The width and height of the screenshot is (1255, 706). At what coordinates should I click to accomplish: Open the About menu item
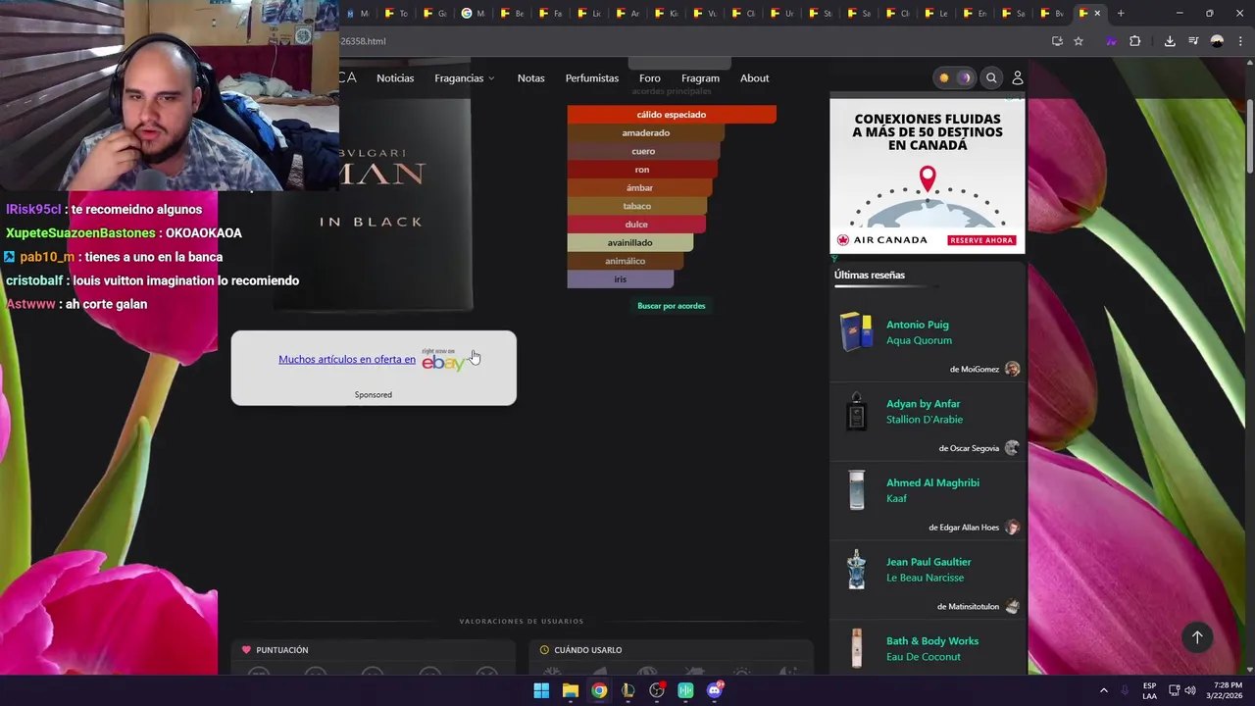click(x=754, y=78)
